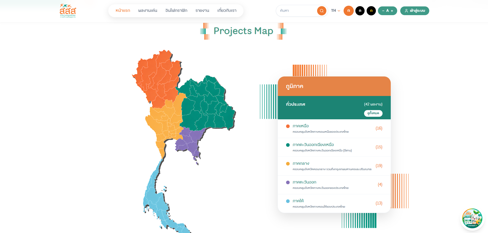488x233 pixels.
Task: Click the Projects Map title
Action: point(243,31)
